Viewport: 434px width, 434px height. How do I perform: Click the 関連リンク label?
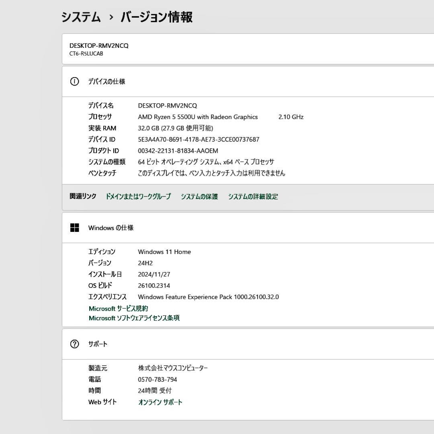83,196
